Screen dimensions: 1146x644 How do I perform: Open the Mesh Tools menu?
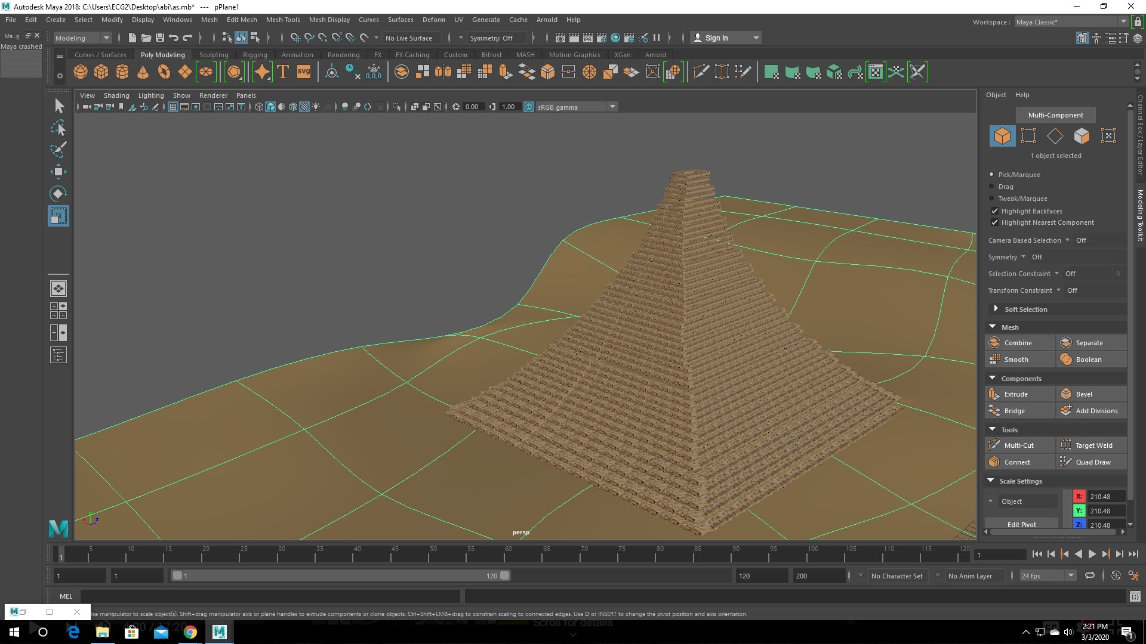click(x=283, y=19)
